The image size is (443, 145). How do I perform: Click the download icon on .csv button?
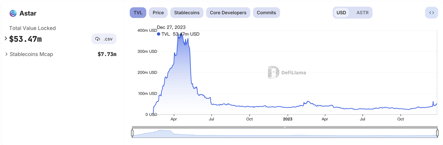click(98, 39)
